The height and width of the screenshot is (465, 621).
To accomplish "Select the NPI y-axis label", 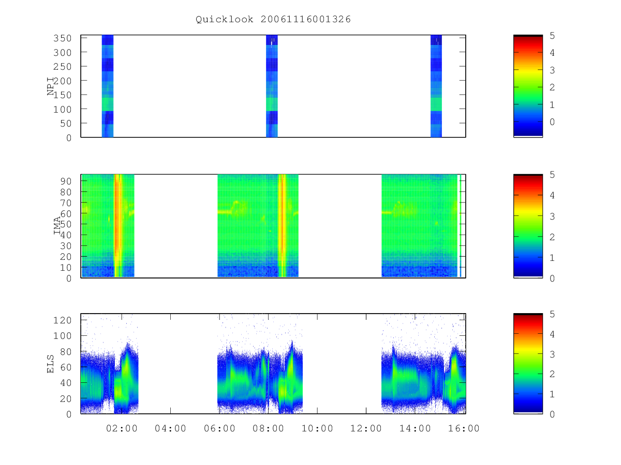I will pyautogui.click(x=51, y=86).
